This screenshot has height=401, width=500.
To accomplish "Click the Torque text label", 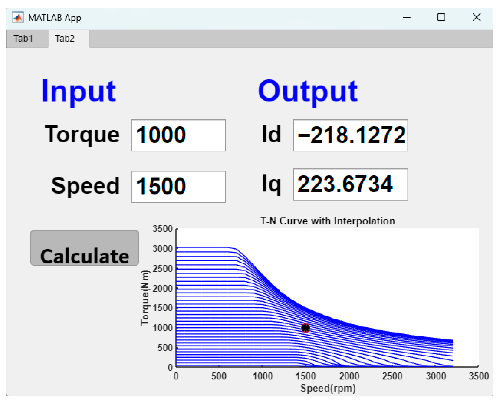I will coord(82,135).
